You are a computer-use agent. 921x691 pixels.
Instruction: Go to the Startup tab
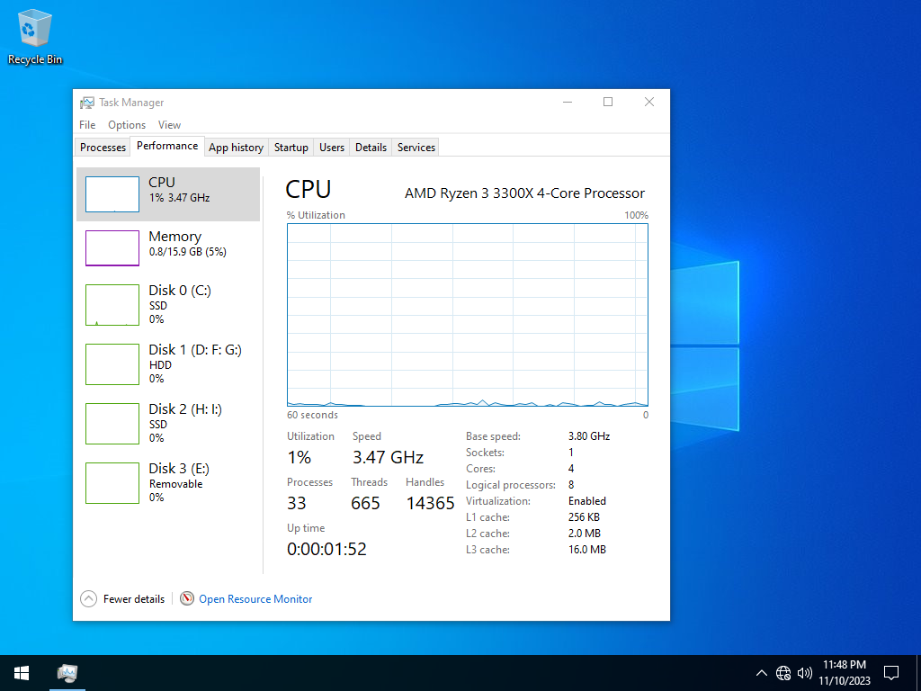point(291,148)
